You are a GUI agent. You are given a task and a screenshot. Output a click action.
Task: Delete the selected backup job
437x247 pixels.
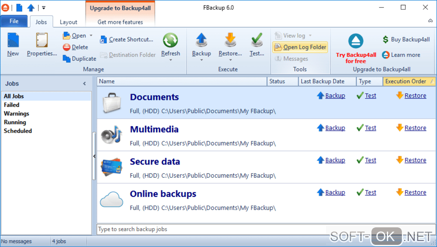click(x=75, y=47)
